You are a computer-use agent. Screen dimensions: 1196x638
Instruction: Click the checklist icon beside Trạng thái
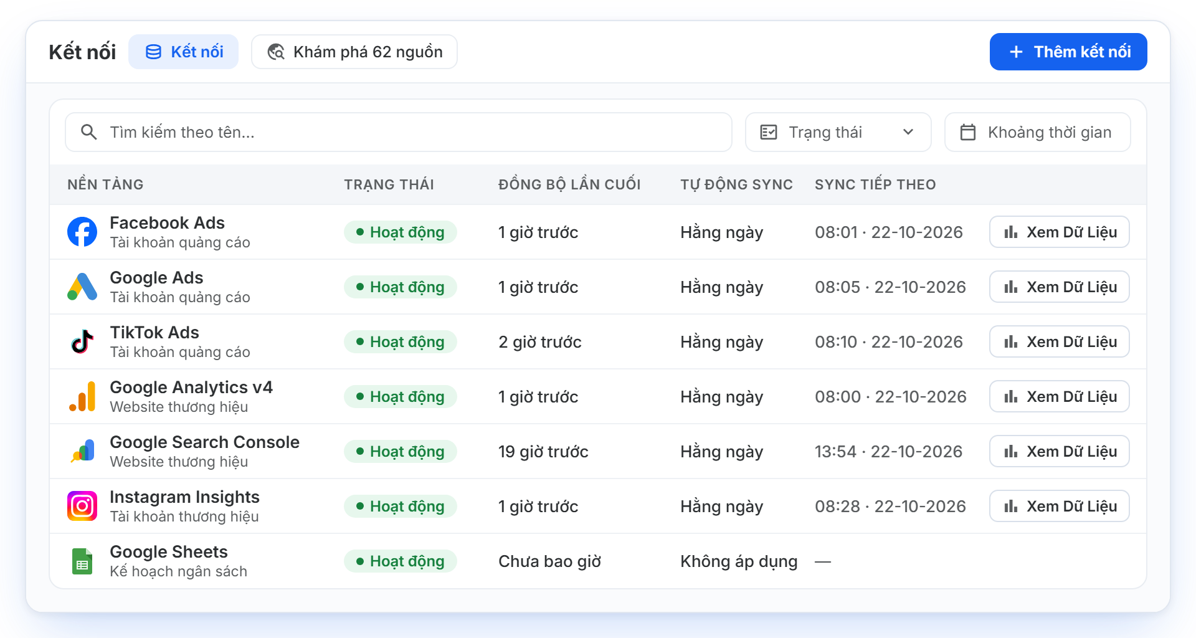coord(769,132)
